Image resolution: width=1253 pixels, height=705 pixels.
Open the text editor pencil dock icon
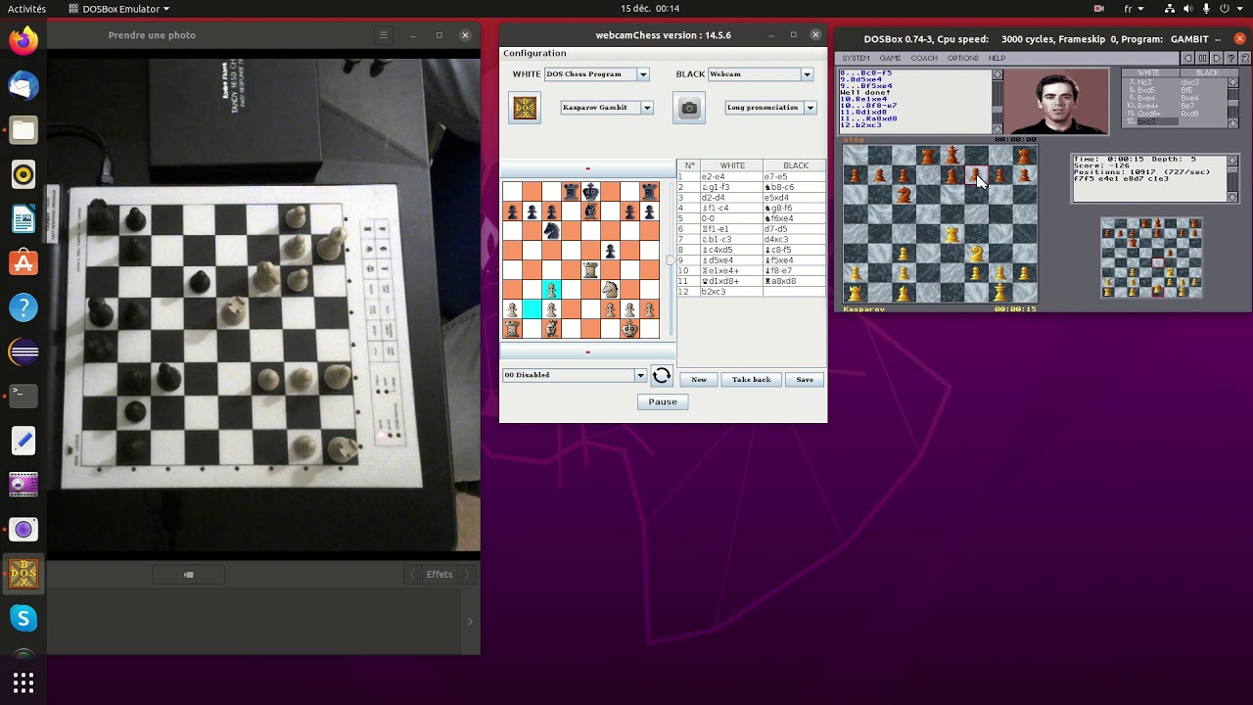23,441
